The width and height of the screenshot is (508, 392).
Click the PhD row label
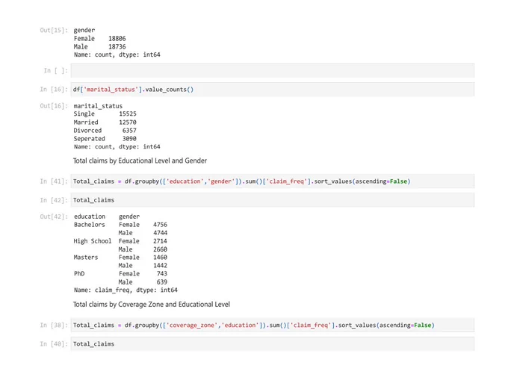79,273
